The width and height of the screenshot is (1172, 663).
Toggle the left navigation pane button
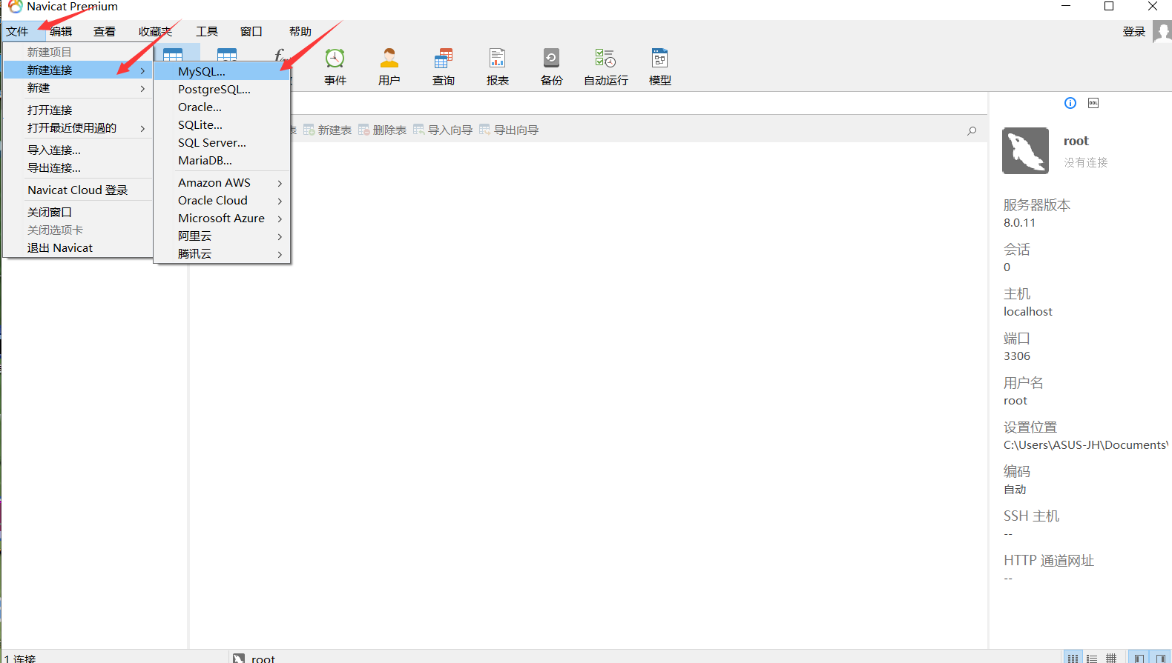click(x=1139, y=658)
